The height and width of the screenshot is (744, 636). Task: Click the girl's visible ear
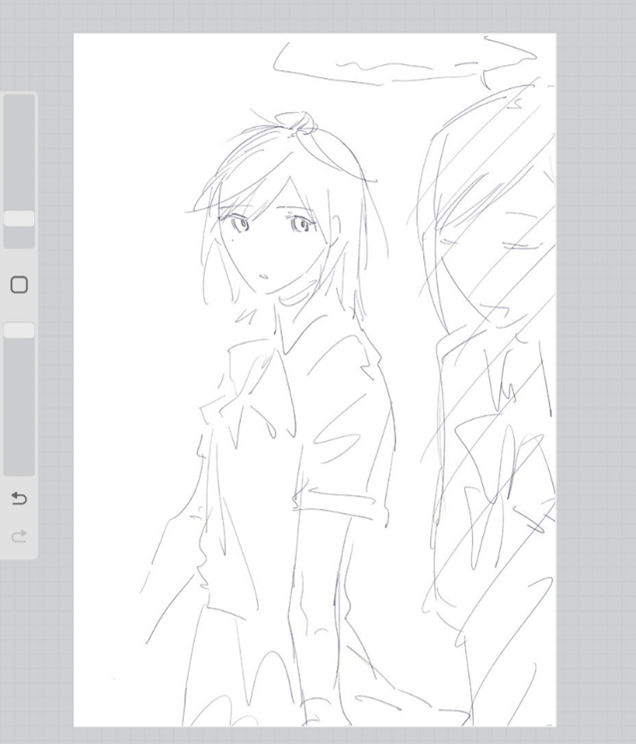point(336,230)
